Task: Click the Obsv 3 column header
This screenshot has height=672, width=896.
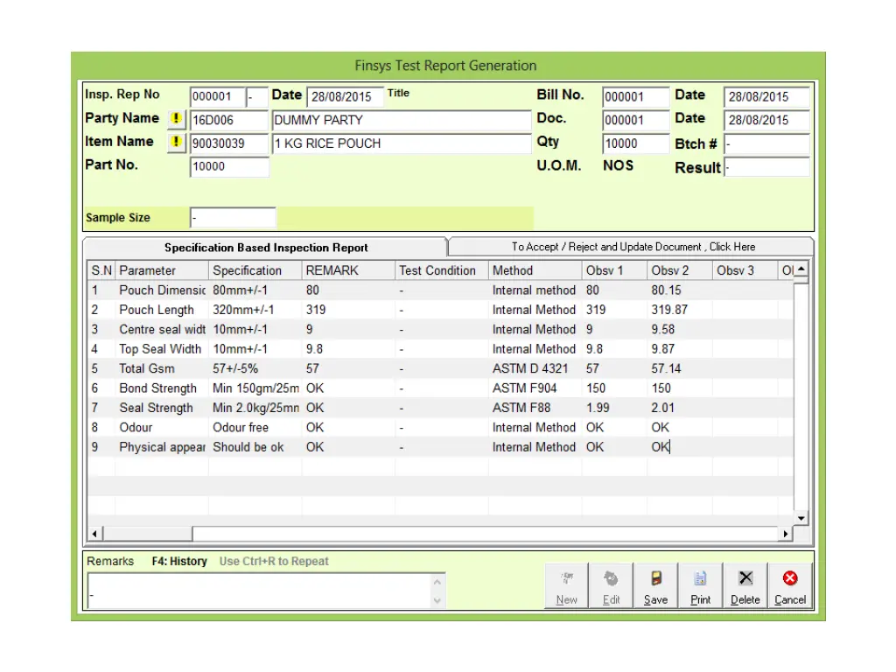Action: coord(745,270)
